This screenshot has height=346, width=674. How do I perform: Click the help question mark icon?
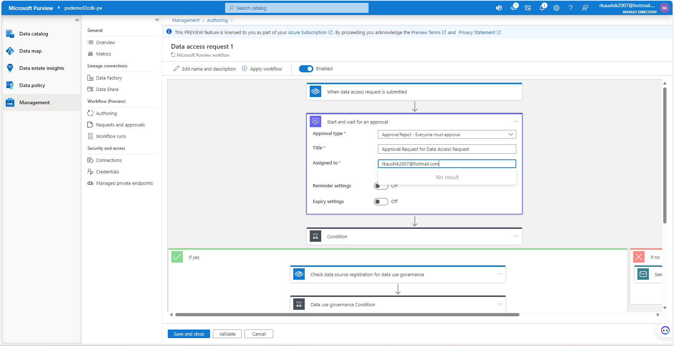571,8
